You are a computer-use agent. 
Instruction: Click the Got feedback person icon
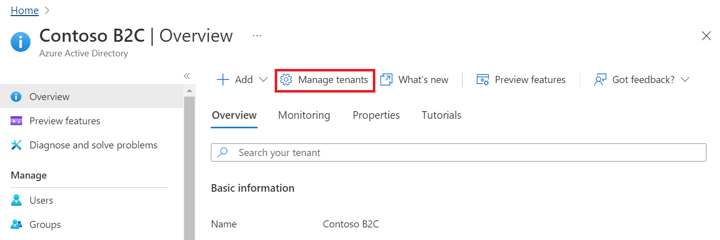click(600, 79)
